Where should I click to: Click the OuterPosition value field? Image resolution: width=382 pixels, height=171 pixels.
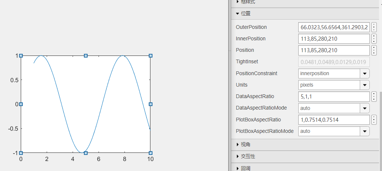pos(333,27)
